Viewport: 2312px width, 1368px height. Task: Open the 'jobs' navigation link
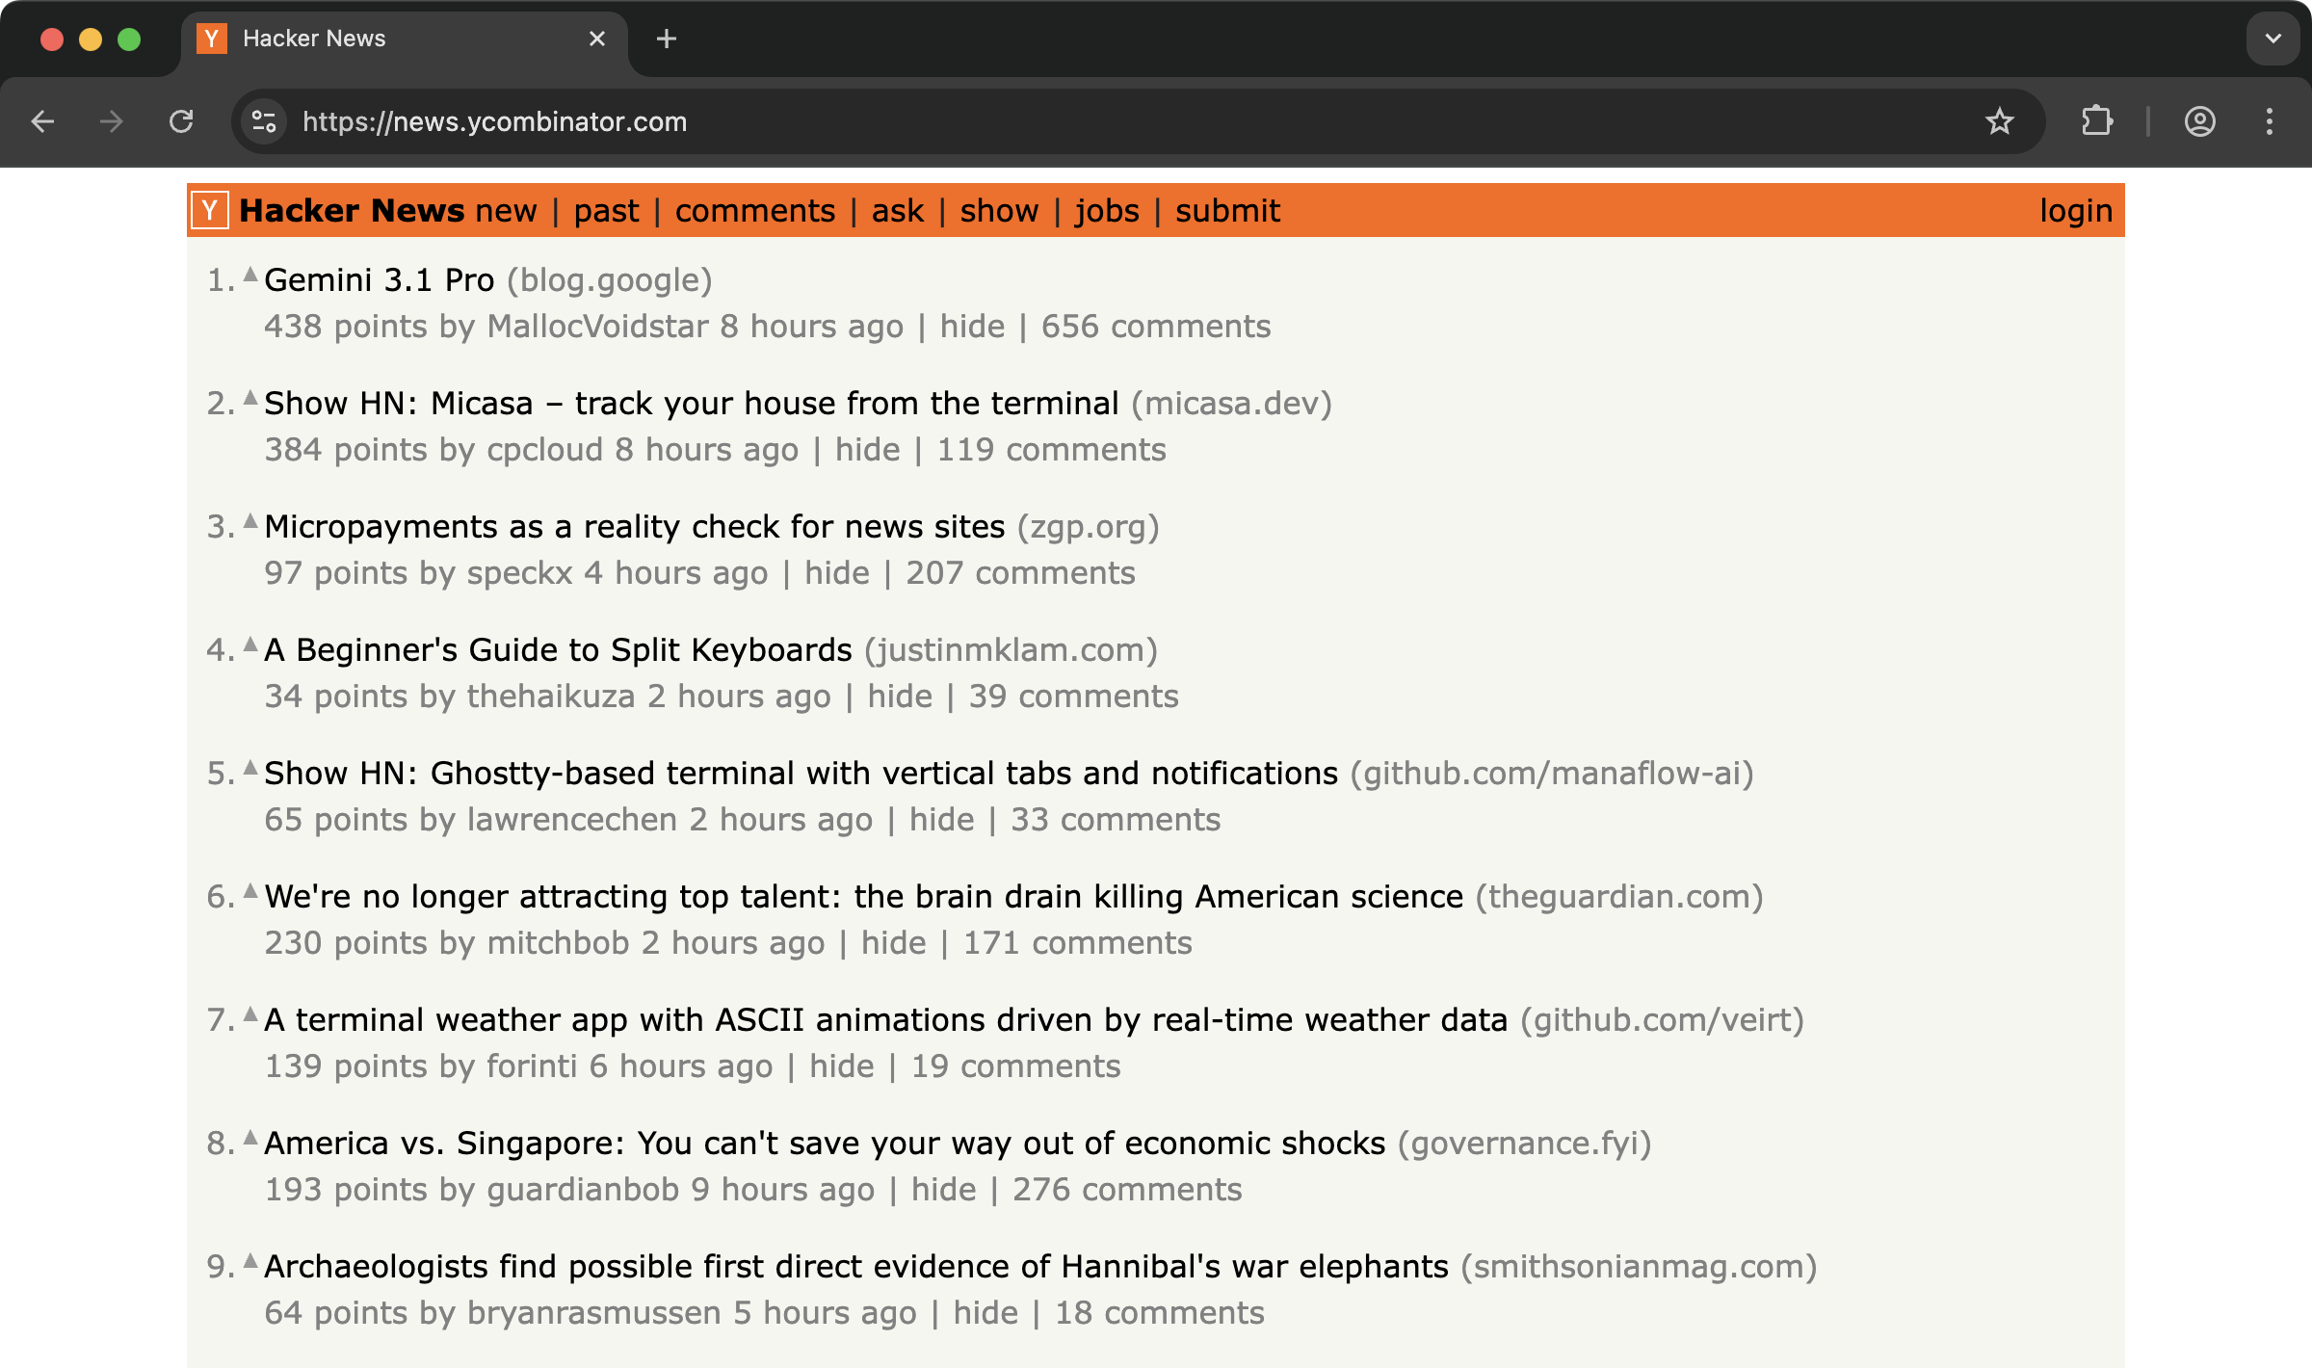coord(1107,211)
